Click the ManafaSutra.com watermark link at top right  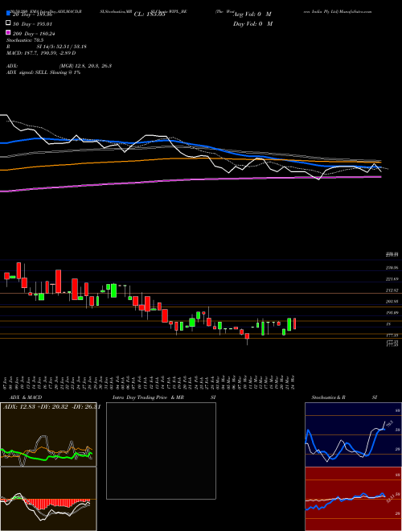click(355, 11)
